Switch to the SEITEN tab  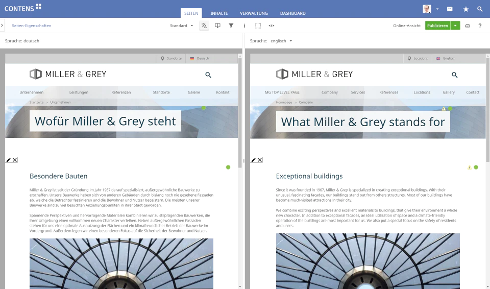191,13
